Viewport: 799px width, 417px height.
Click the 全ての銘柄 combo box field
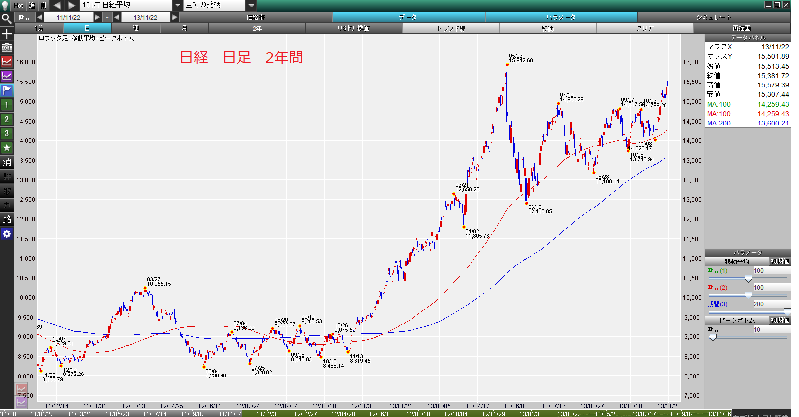click(215, 5)
